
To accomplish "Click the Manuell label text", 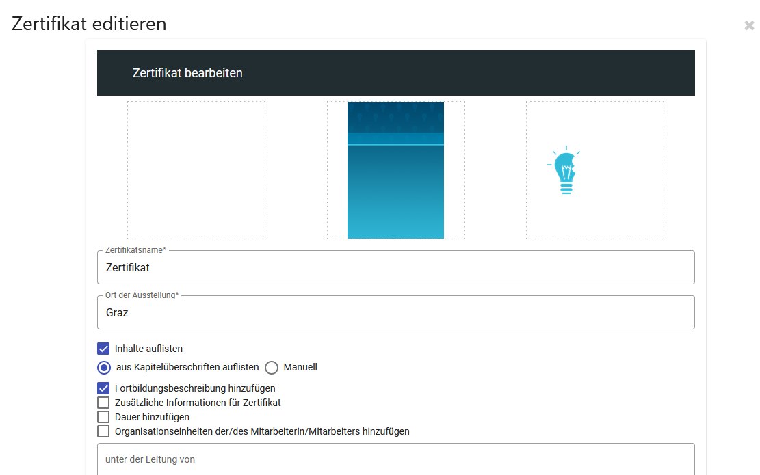I will coord(300,367).
